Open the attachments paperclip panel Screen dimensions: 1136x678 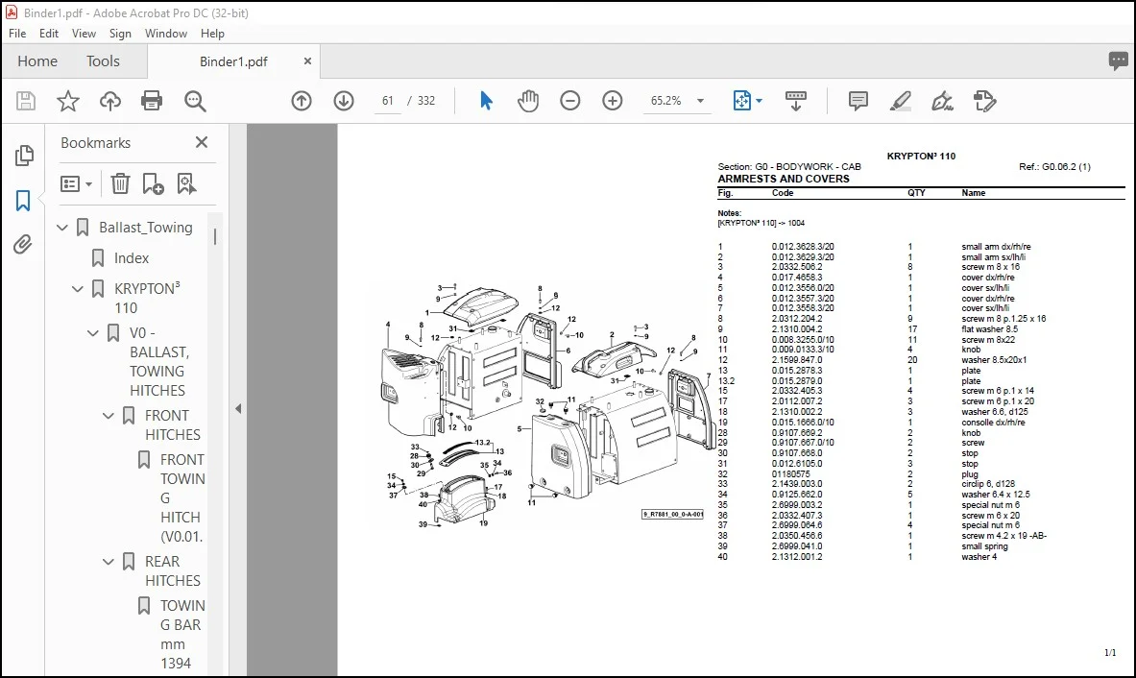point(22,245)
